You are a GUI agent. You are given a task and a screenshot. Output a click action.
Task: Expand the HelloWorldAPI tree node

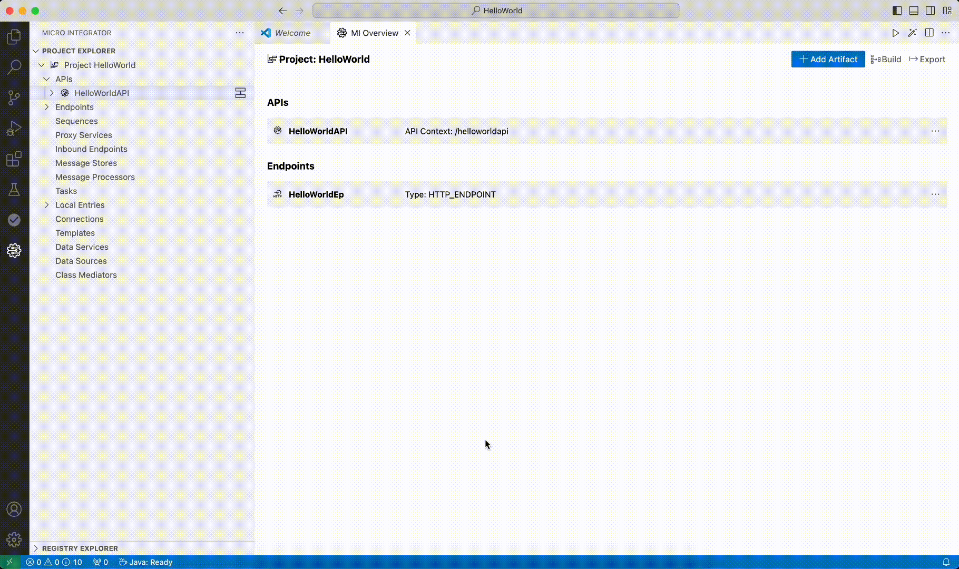pyautogui.click(x=52, y=93)
